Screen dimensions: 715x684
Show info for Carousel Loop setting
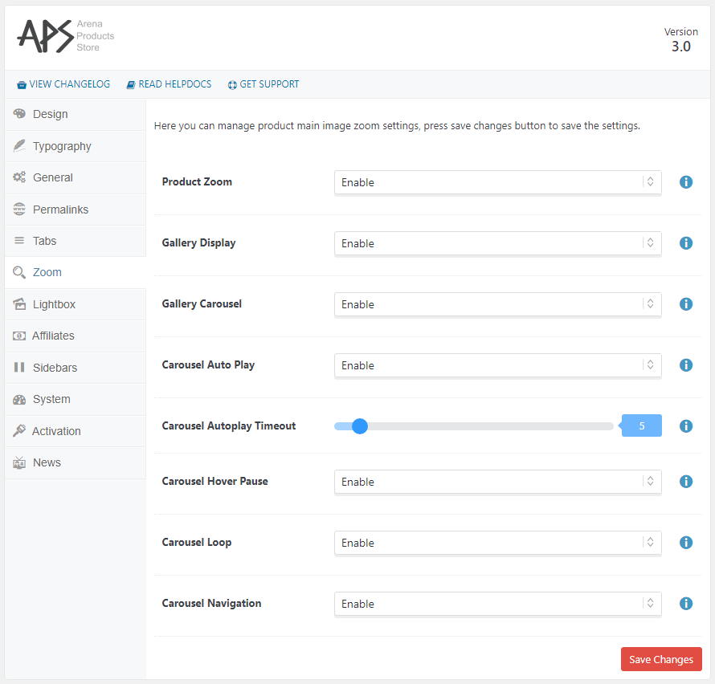(686, 543)
